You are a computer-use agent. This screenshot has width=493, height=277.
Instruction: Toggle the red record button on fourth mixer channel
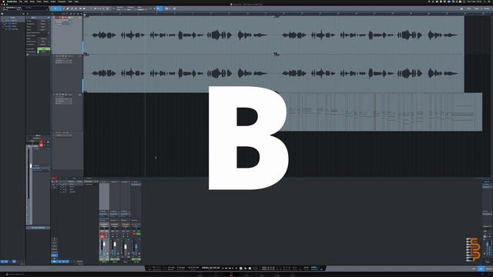pyautogui.click(x=133, y=234)
